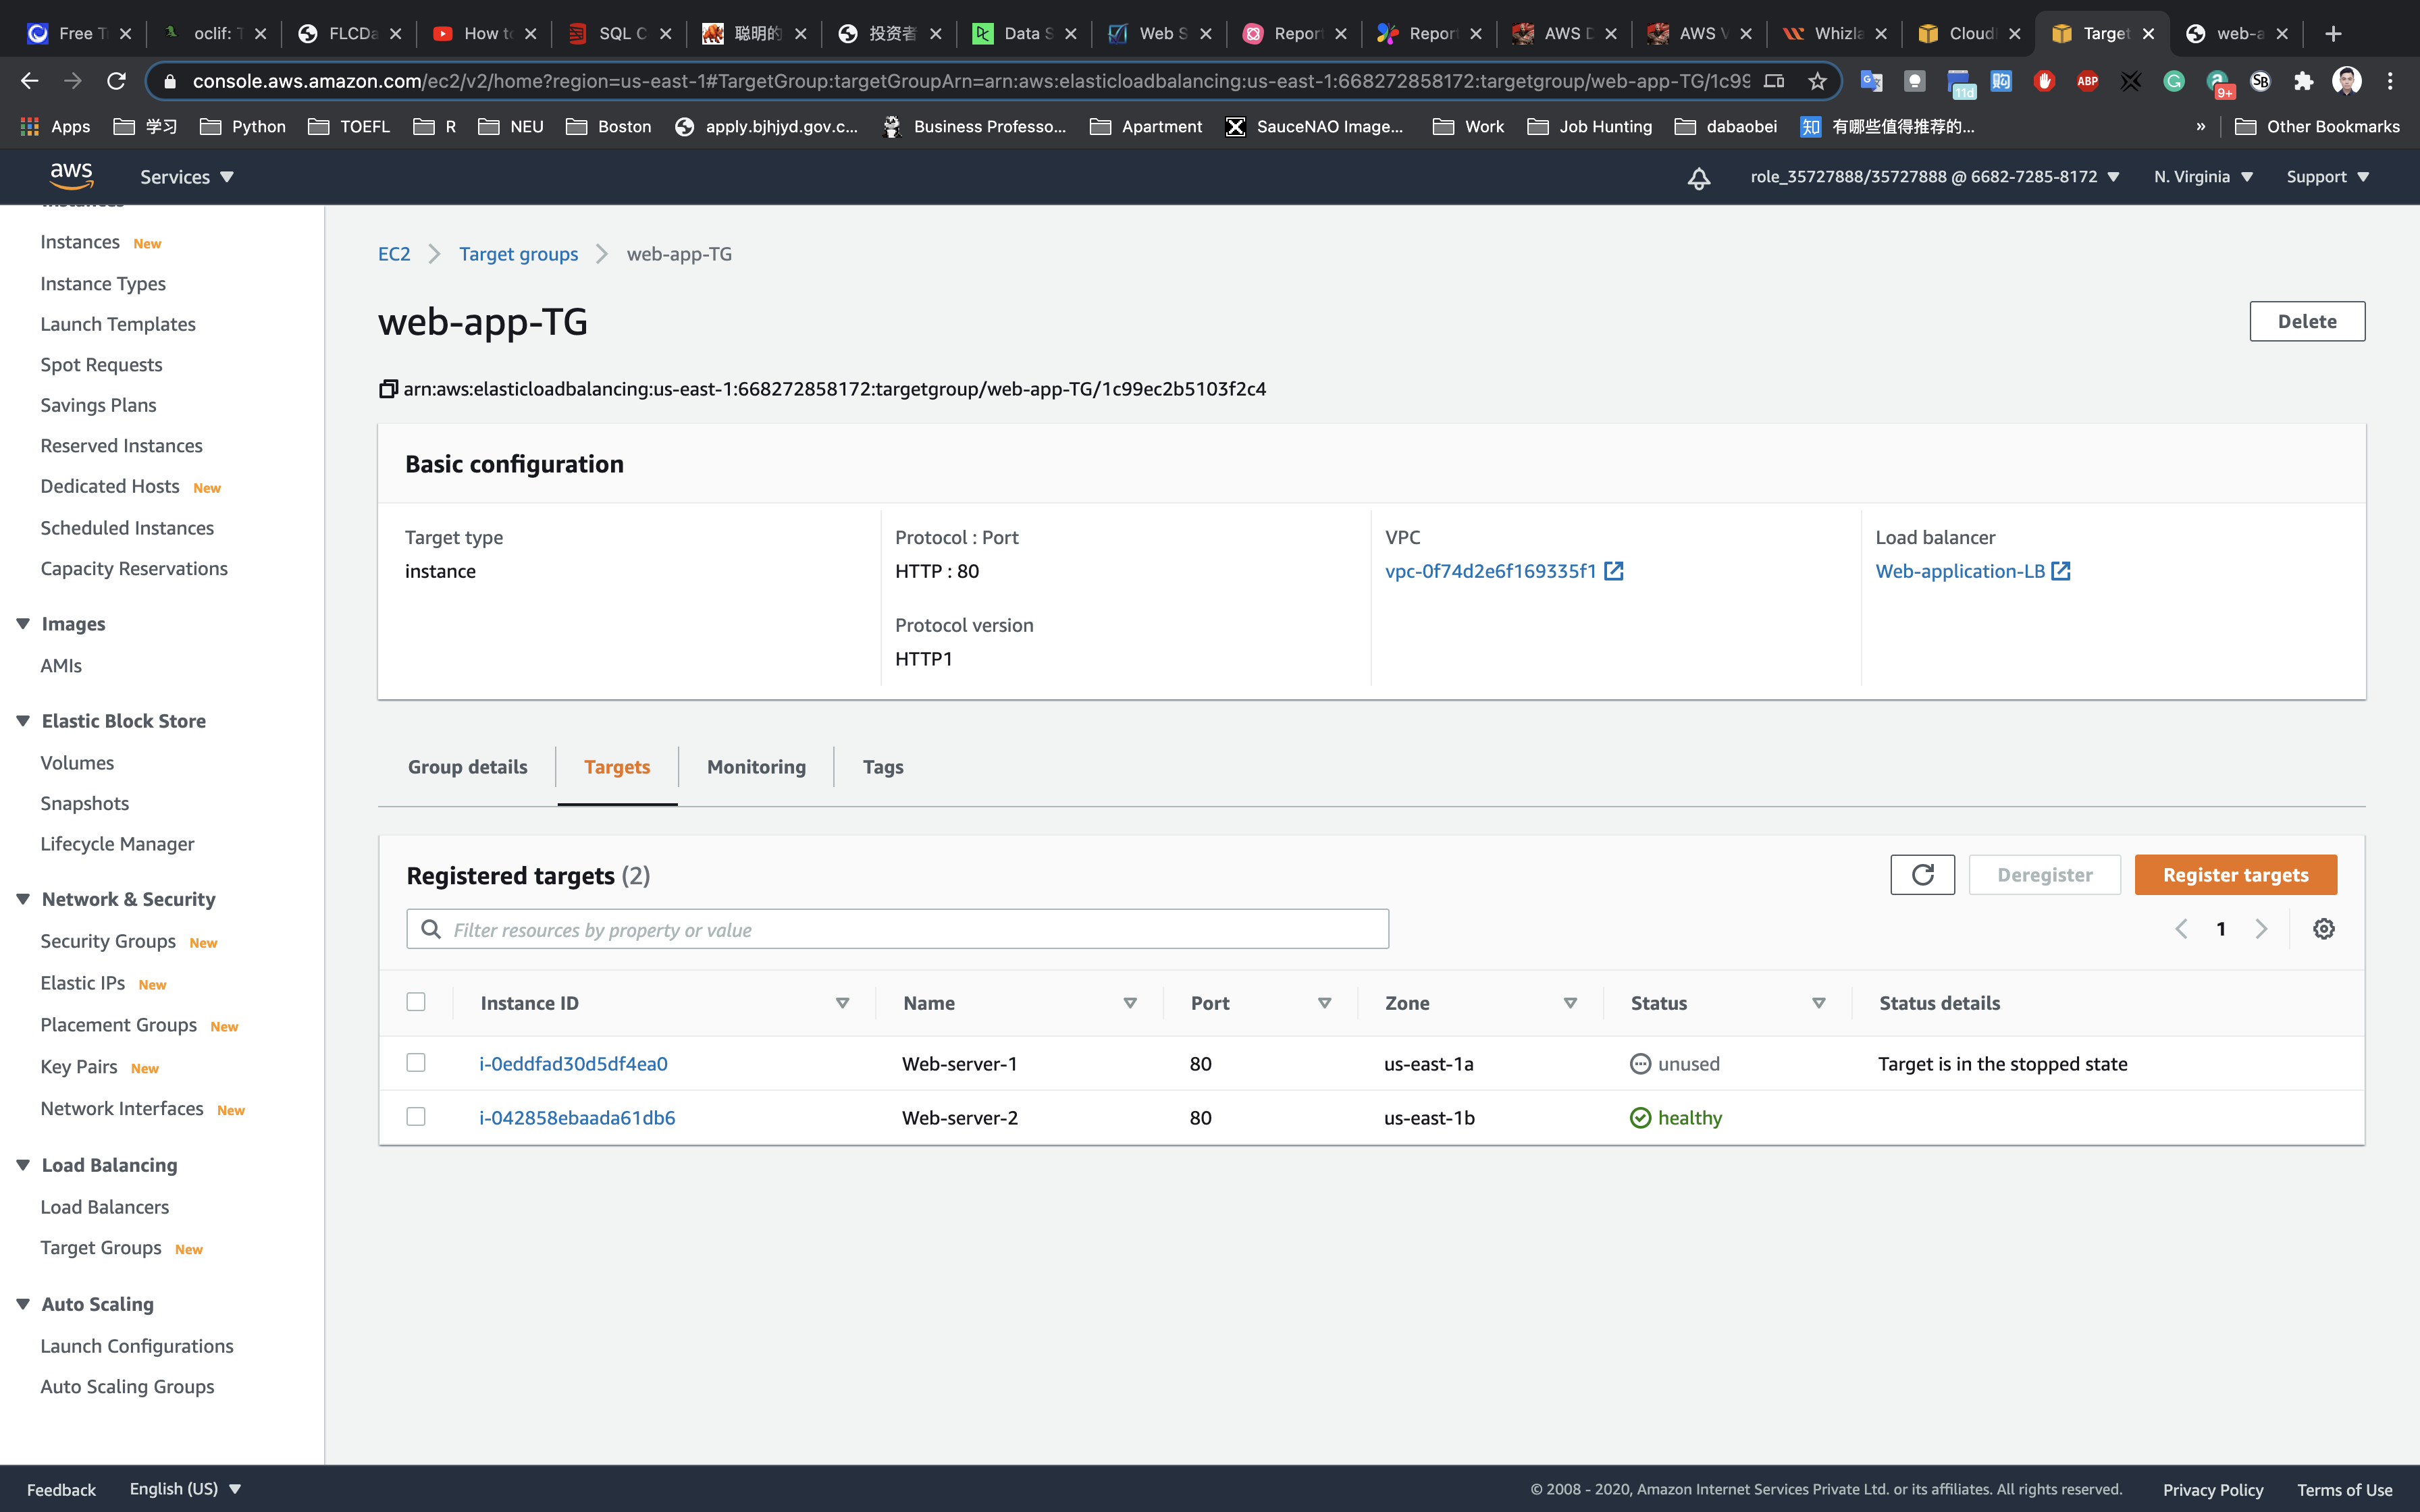Viewport: 2420px width, 1512px height.
Task: Toggle select-all targets header checkbox
Action: [416, 1002]
